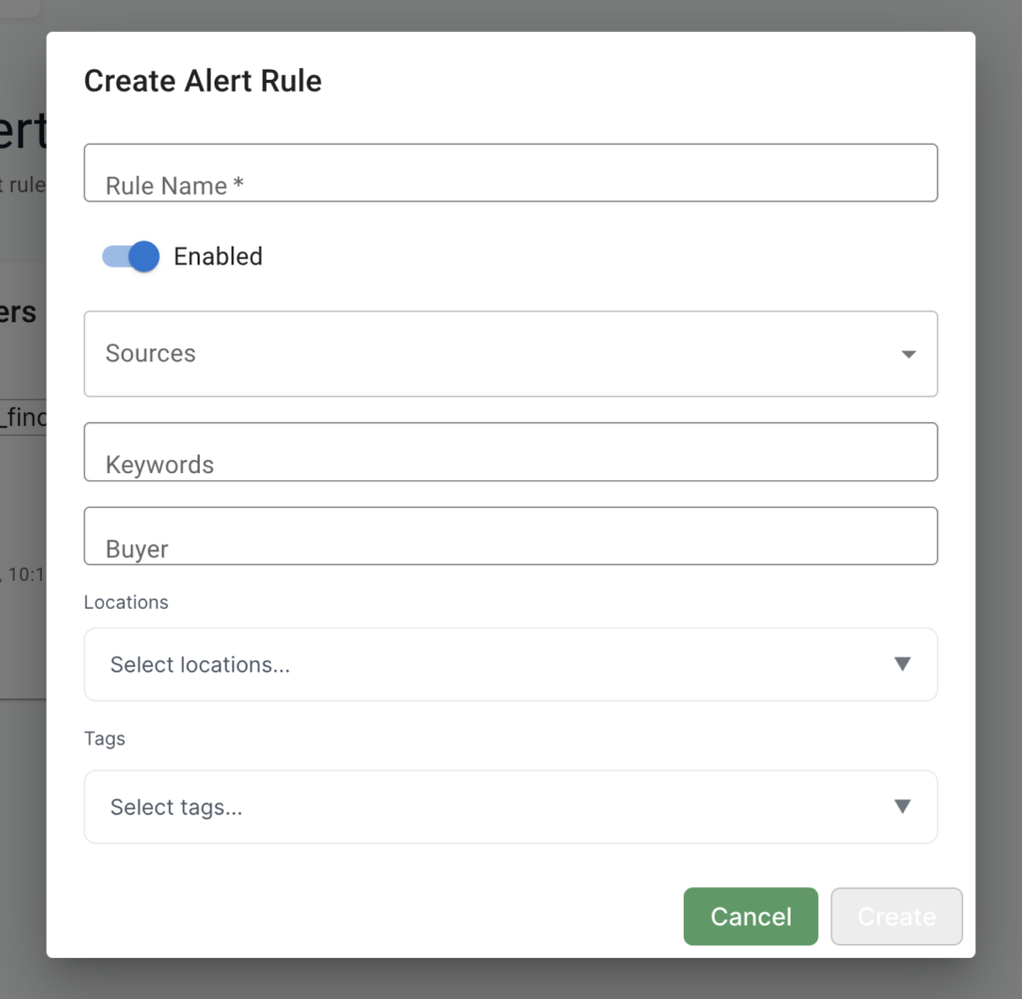Click the "Locations" field label

click(126, 603)
